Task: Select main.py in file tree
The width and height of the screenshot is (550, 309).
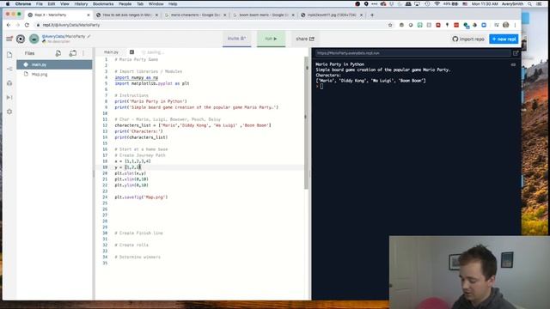Action: coord(54,64)
